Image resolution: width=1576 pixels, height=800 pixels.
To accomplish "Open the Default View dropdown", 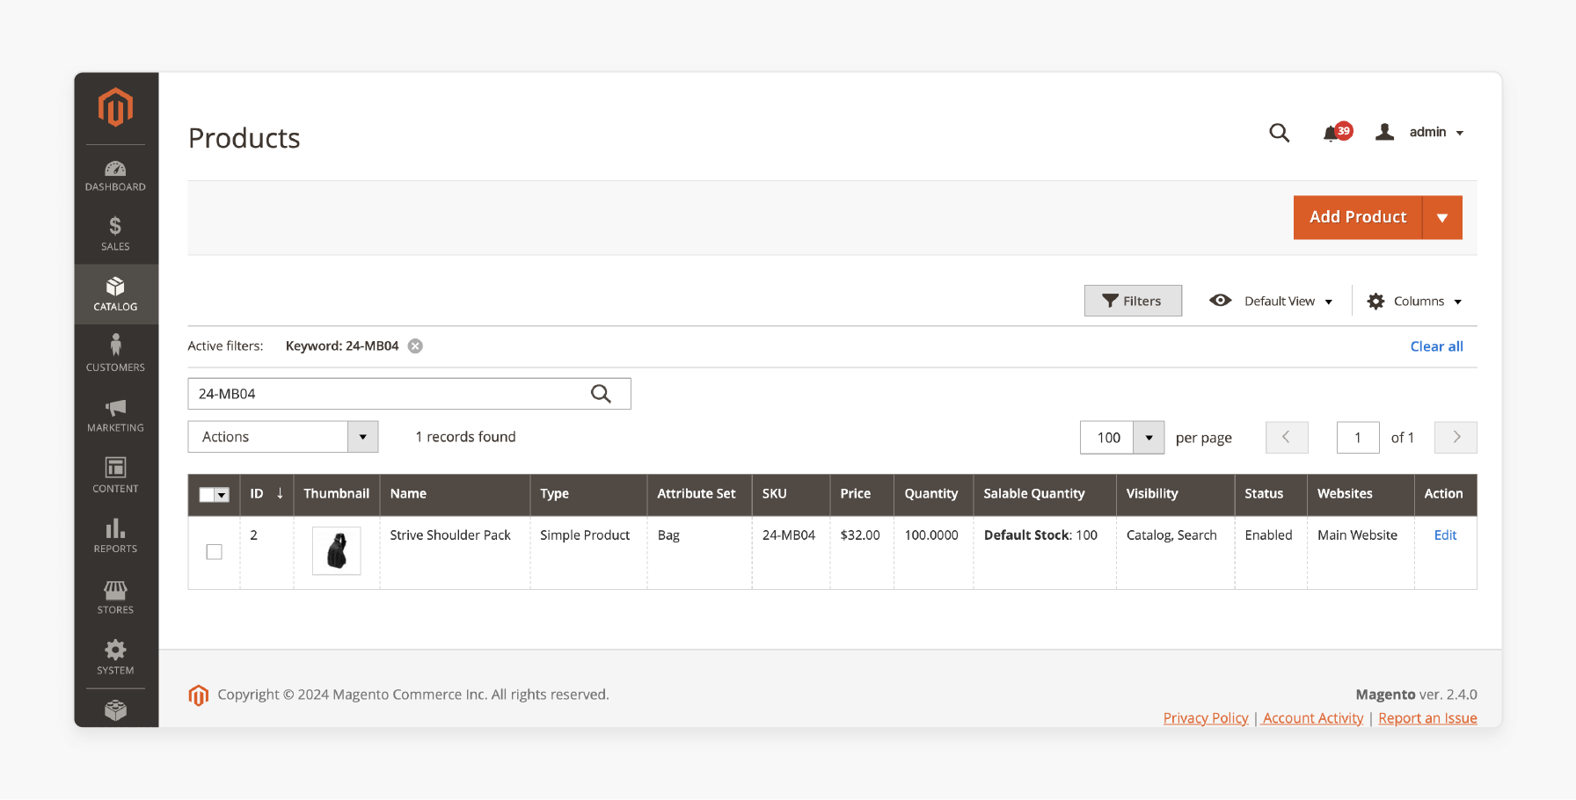I will [x=1288, y=302].
